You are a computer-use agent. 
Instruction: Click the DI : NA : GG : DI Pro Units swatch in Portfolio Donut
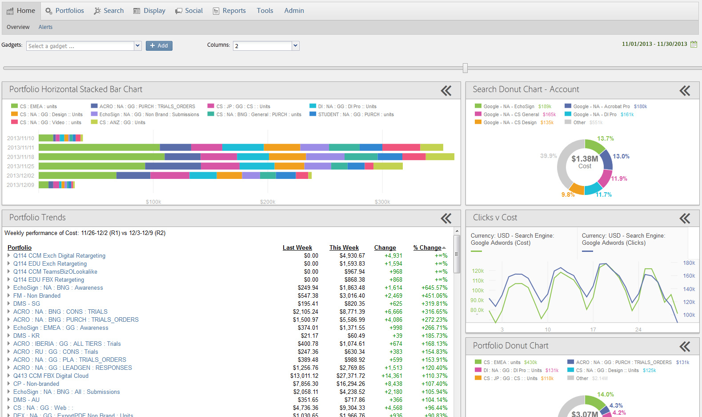478,370
